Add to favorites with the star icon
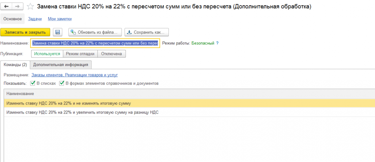 pos(31,7)
